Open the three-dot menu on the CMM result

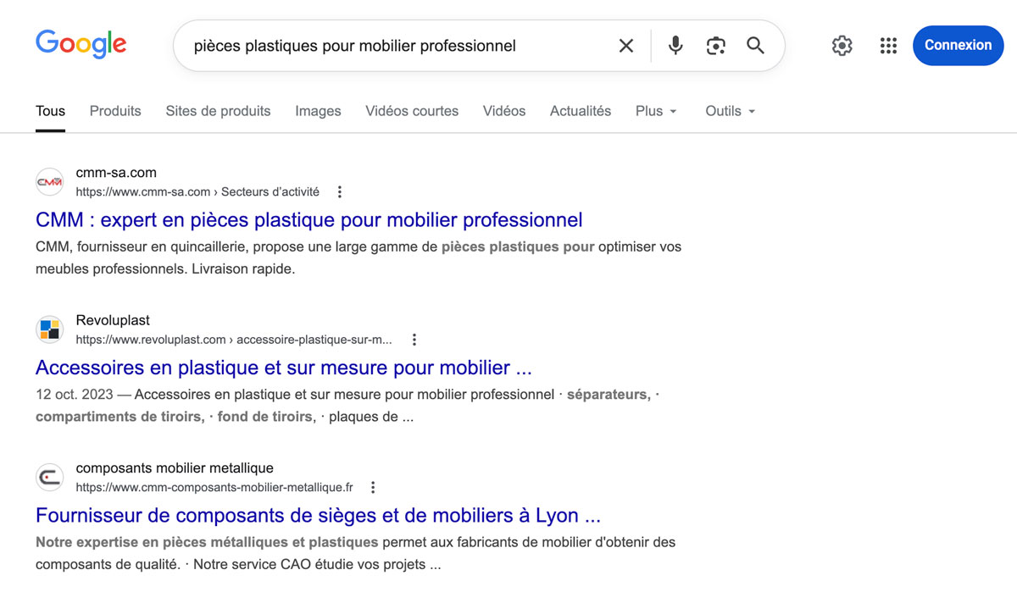click(339, 191)
